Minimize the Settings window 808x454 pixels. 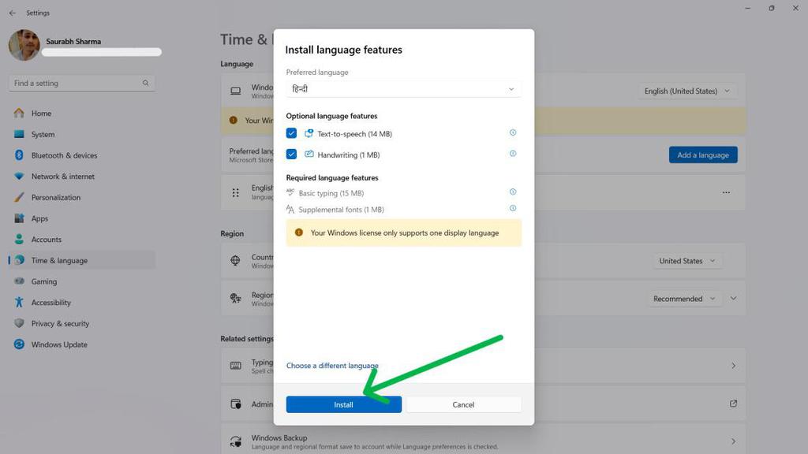(748, 8)
